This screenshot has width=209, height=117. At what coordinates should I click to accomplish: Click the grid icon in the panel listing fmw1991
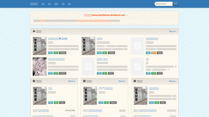tap(34, 81)
